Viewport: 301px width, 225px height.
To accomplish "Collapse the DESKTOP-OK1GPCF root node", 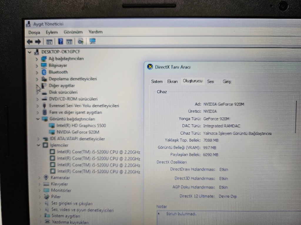I will pos(30,52).
